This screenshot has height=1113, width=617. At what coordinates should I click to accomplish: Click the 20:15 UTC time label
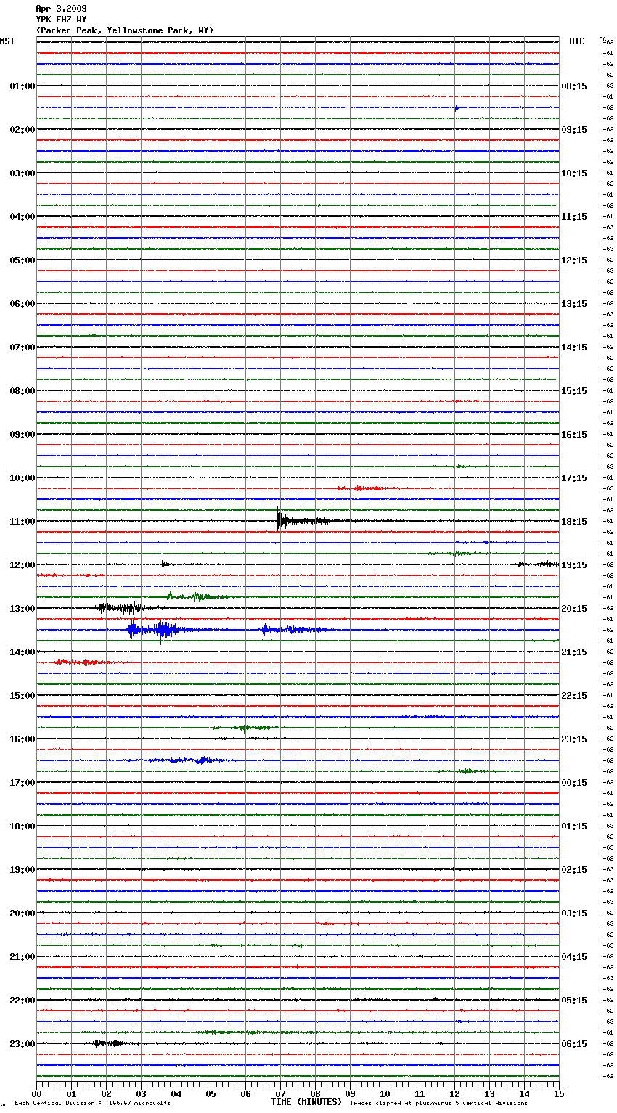pyautogui.click(x=574, y=609)
